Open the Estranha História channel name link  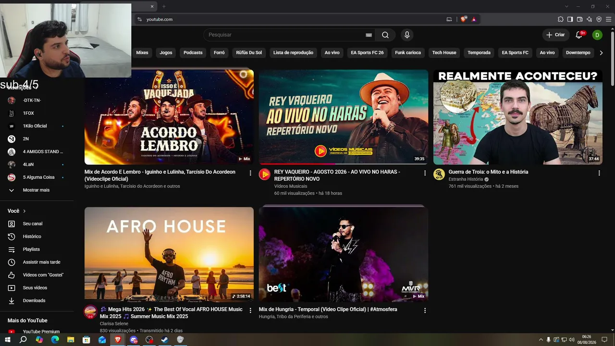466,179
